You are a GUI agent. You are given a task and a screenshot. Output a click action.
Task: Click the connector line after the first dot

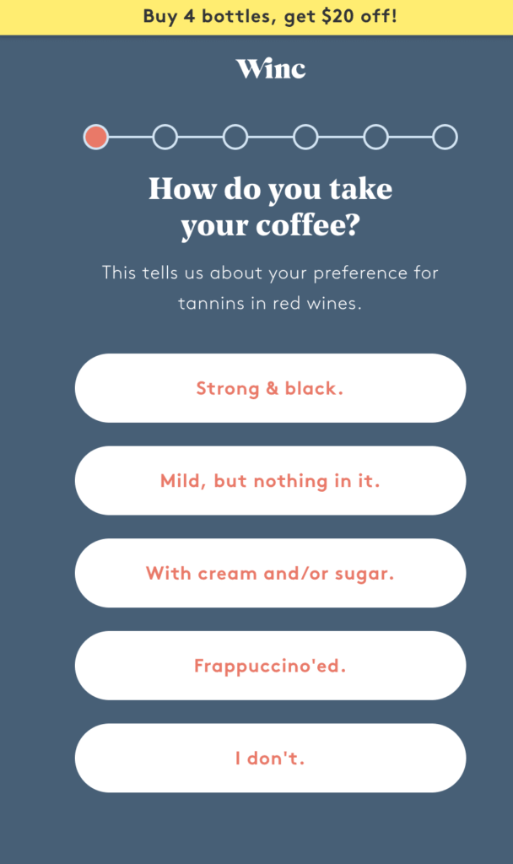(x=131, y=136)
